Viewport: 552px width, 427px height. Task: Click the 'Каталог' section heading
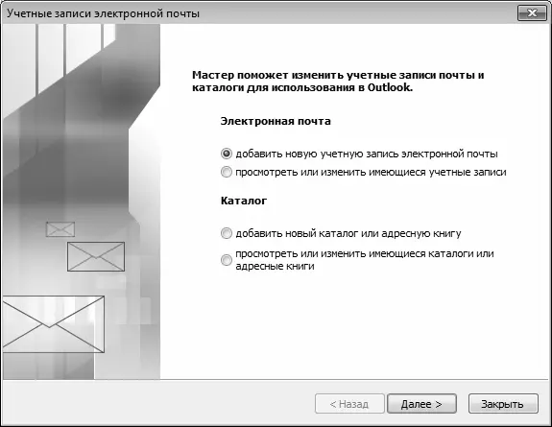(244, 201)
